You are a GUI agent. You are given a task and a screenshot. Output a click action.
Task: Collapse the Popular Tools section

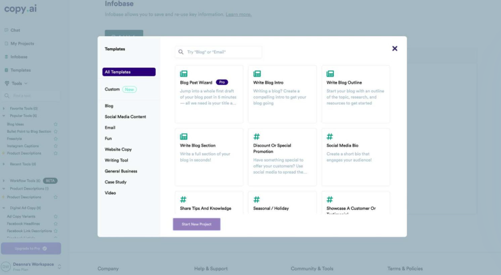[x=5, y=116]
